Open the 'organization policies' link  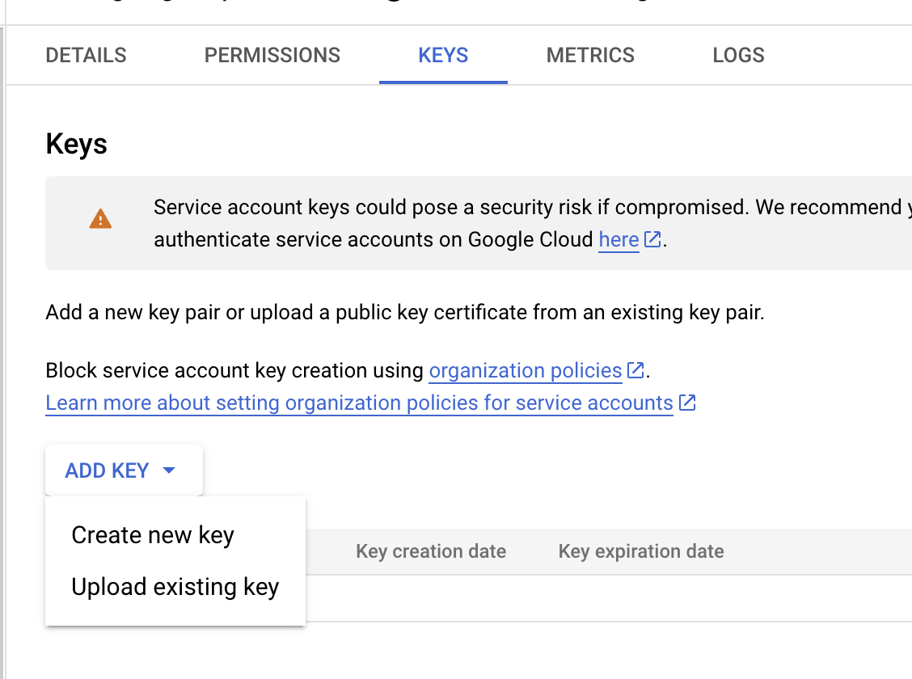click(526, 370)
